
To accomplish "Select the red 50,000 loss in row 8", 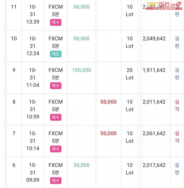I will 109,102.
